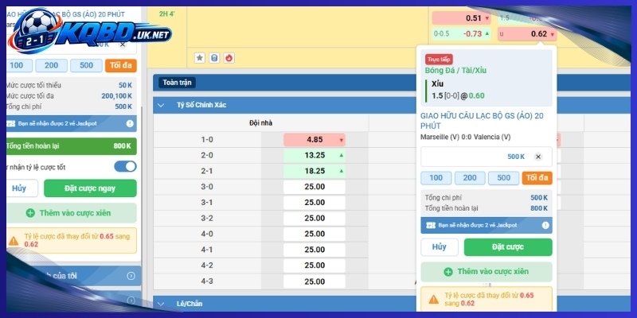The image size is (637, 318).
Task: Choose 200 quick stake in the popup
Action: click(470, 177)
